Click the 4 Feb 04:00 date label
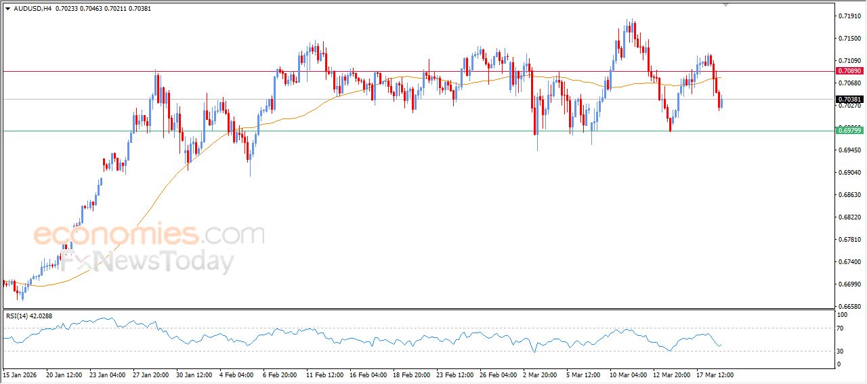 click(237, 374)
